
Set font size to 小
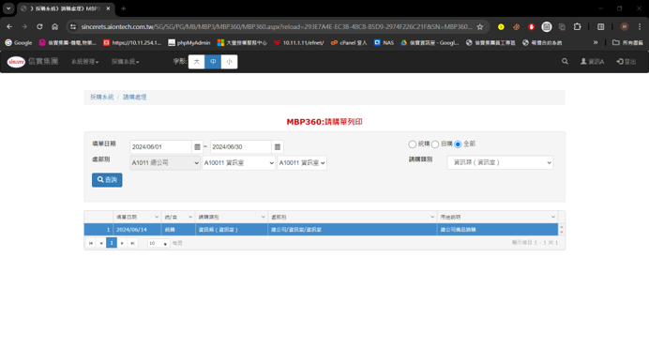click(229, 62)
